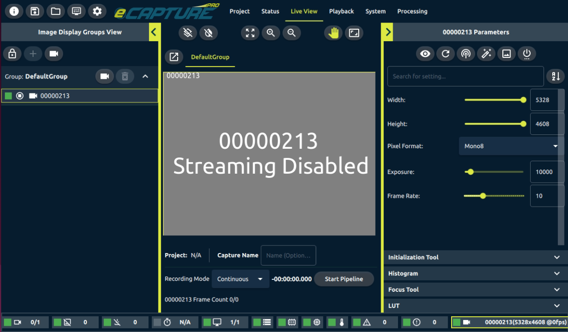
Task: Zoom out on the live view
Action: (292, 33)
